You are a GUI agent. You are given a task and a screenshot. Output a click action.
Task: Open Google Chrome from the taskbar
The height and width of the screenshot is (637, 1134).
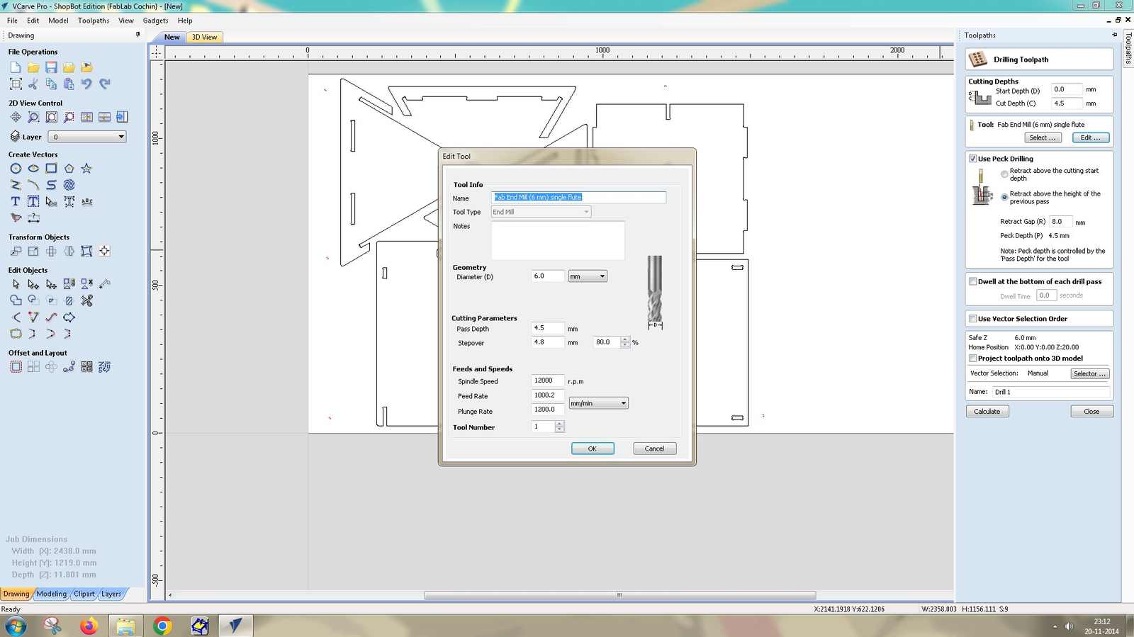(x=162, y=626)
